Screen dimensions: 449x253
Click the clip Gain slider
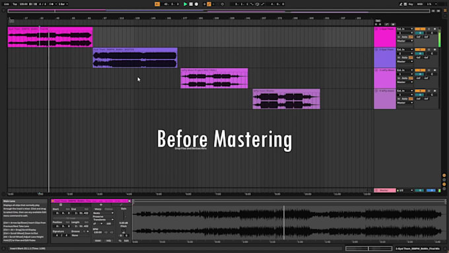123,216
